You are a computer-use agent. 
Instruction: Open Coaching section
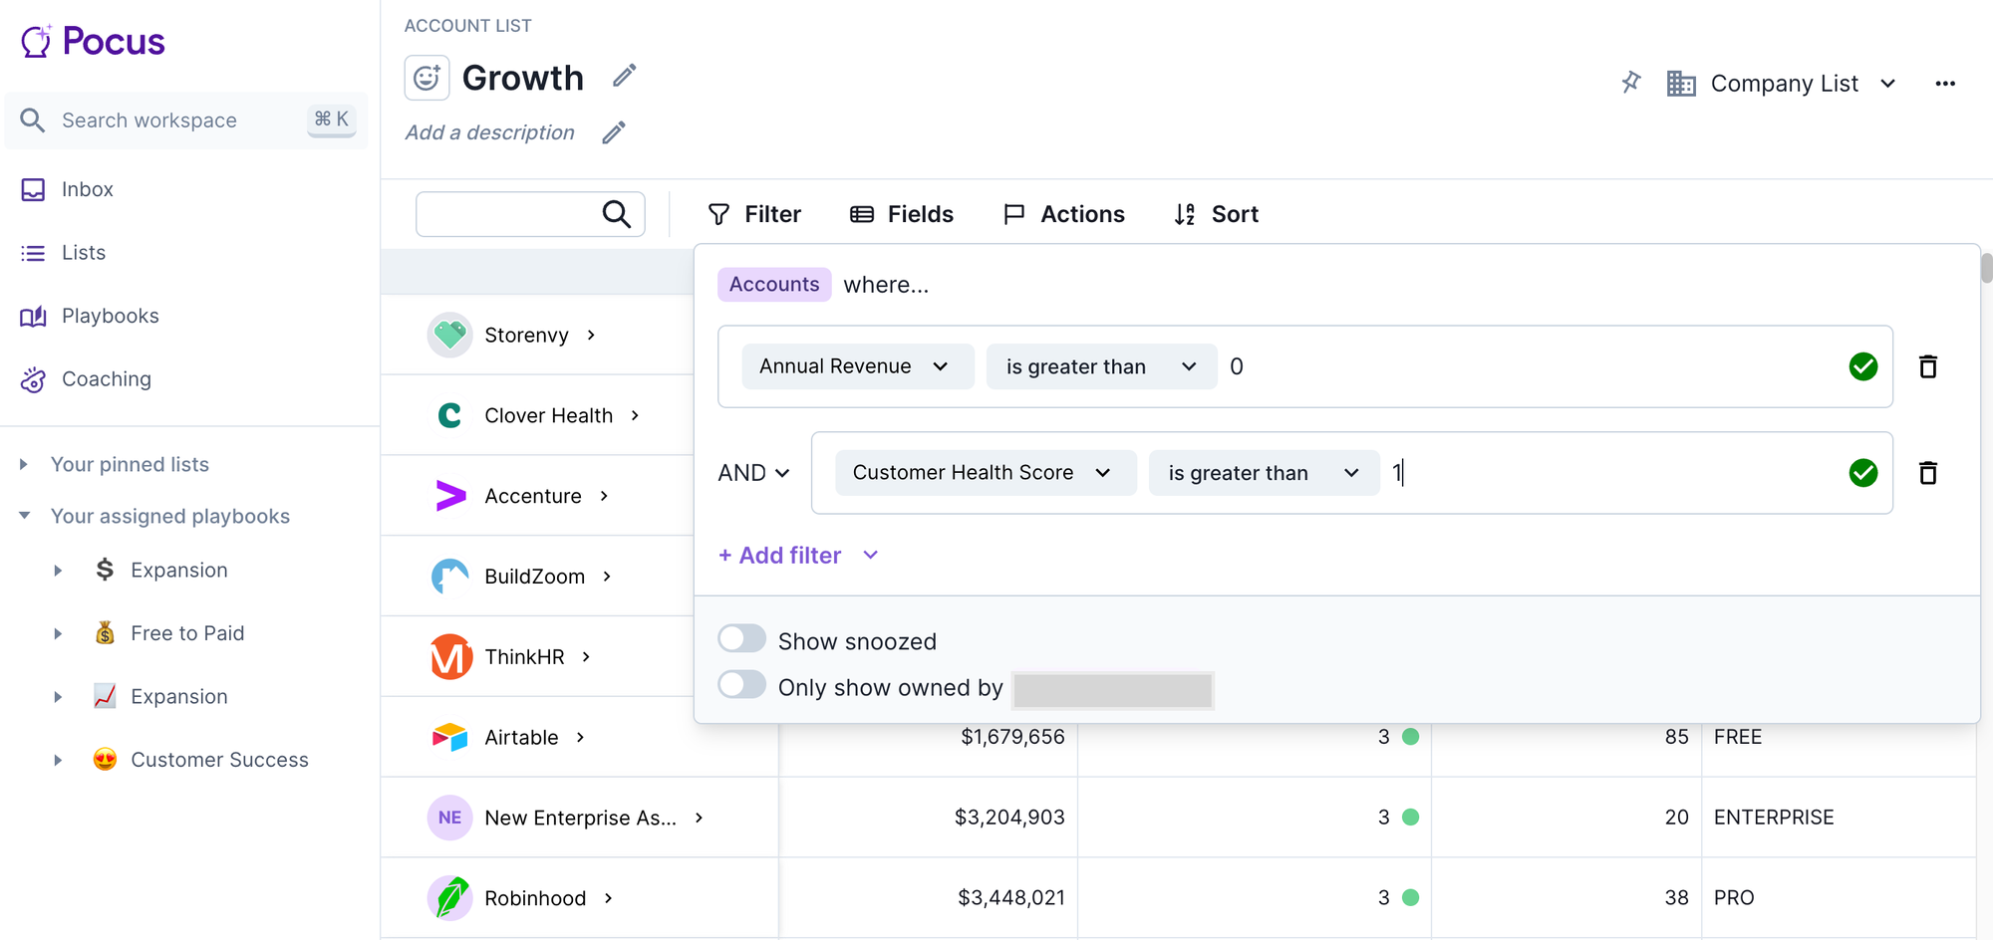pos(106,379)
